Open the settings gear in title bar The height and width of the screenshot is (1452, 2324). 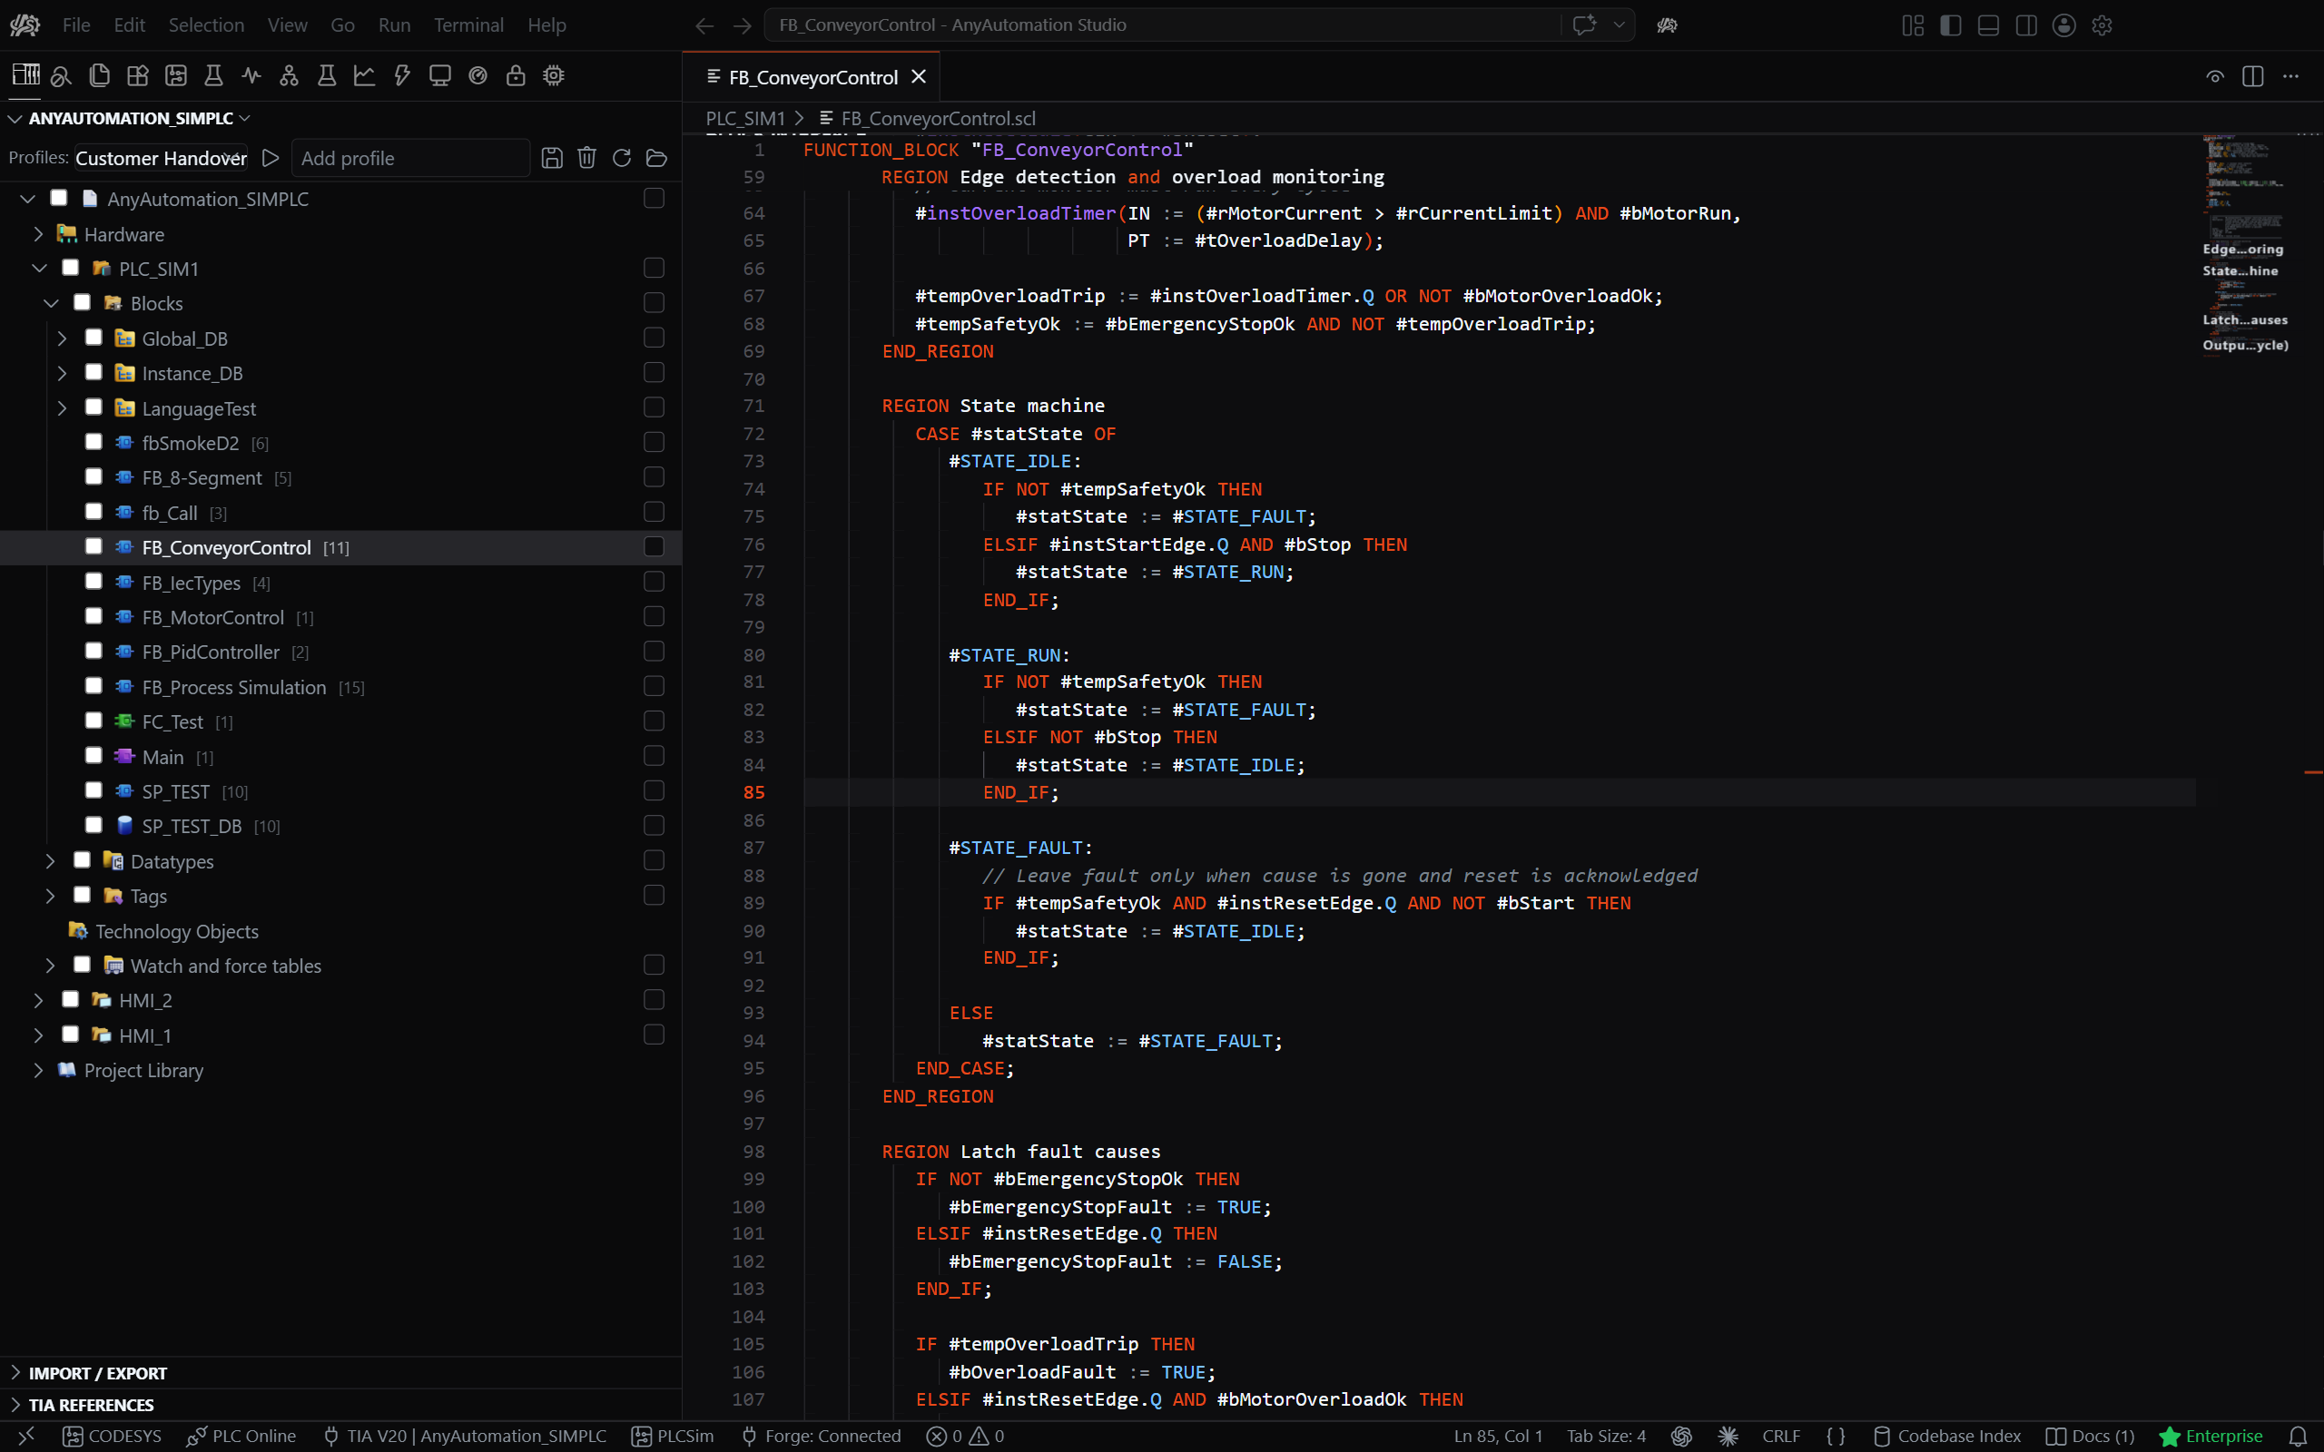pos(2102,25)
